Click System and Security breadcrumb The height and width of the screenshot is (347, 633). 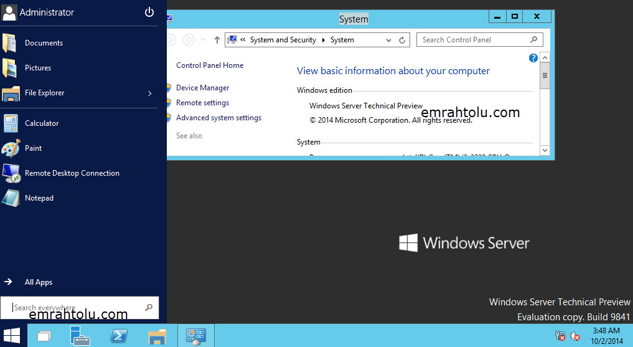(283, 40)
